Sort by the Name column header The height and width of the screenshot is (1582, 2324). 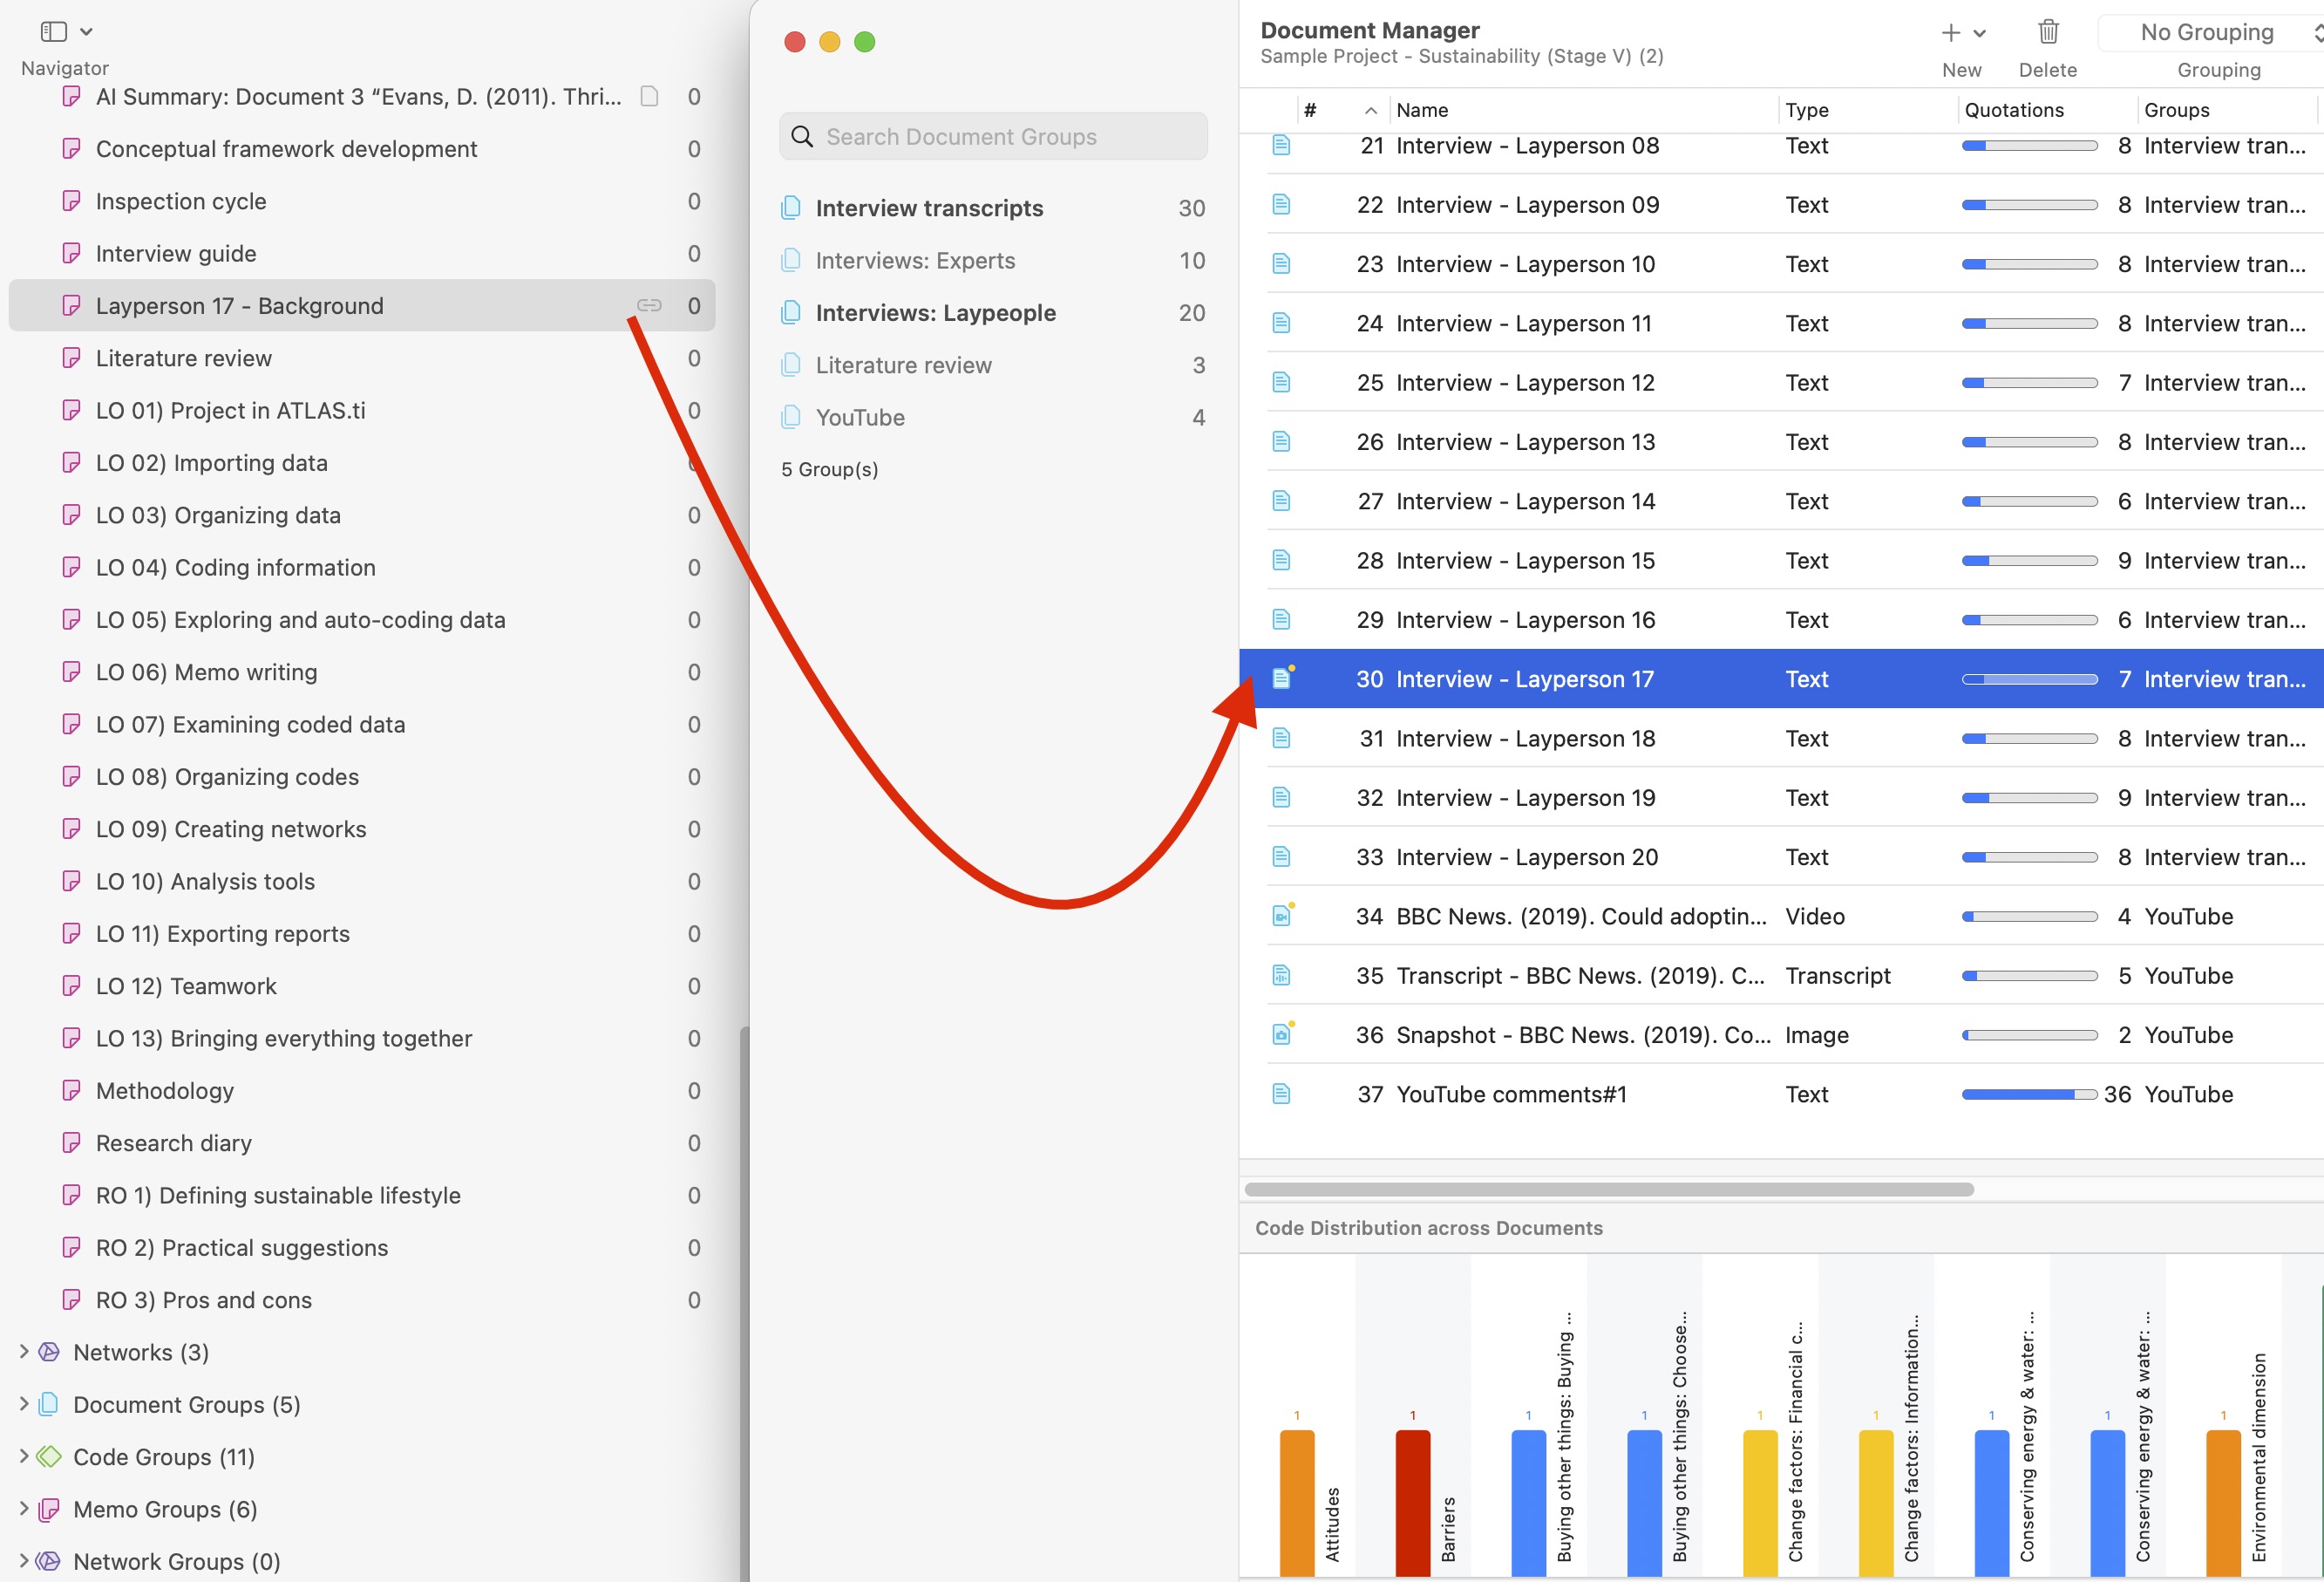[x=1421, y=110]
